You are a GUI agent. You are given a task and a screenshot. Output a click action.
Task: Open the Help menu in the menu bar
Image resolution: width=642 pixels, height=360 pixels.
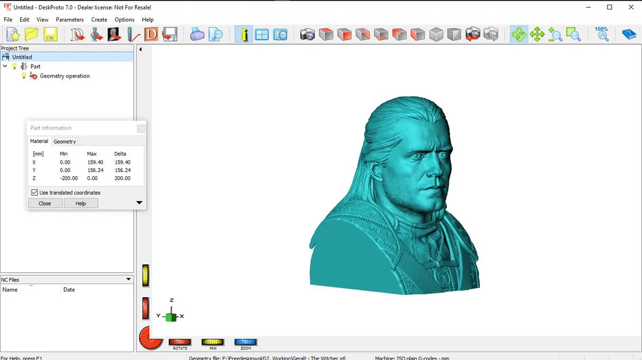148,20
